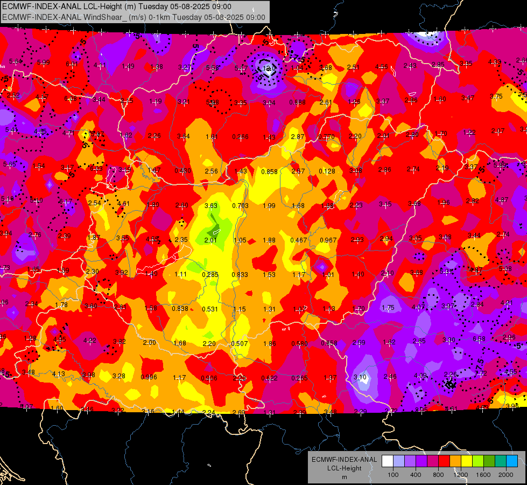
Task: Click the red legend color swatch
Action: (x=444, y=461)
